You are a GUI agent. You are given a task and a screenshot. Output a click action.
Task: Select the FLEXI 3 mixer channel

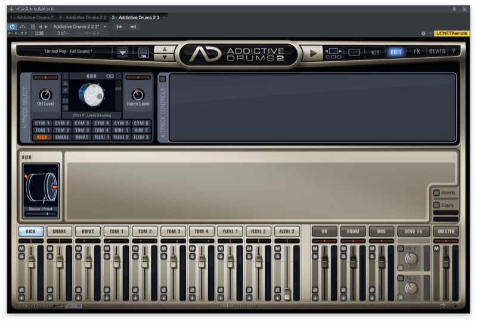(x=287, y=231)
